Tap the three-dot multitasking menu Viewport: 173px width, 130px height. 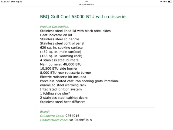[x=86, y=1]
